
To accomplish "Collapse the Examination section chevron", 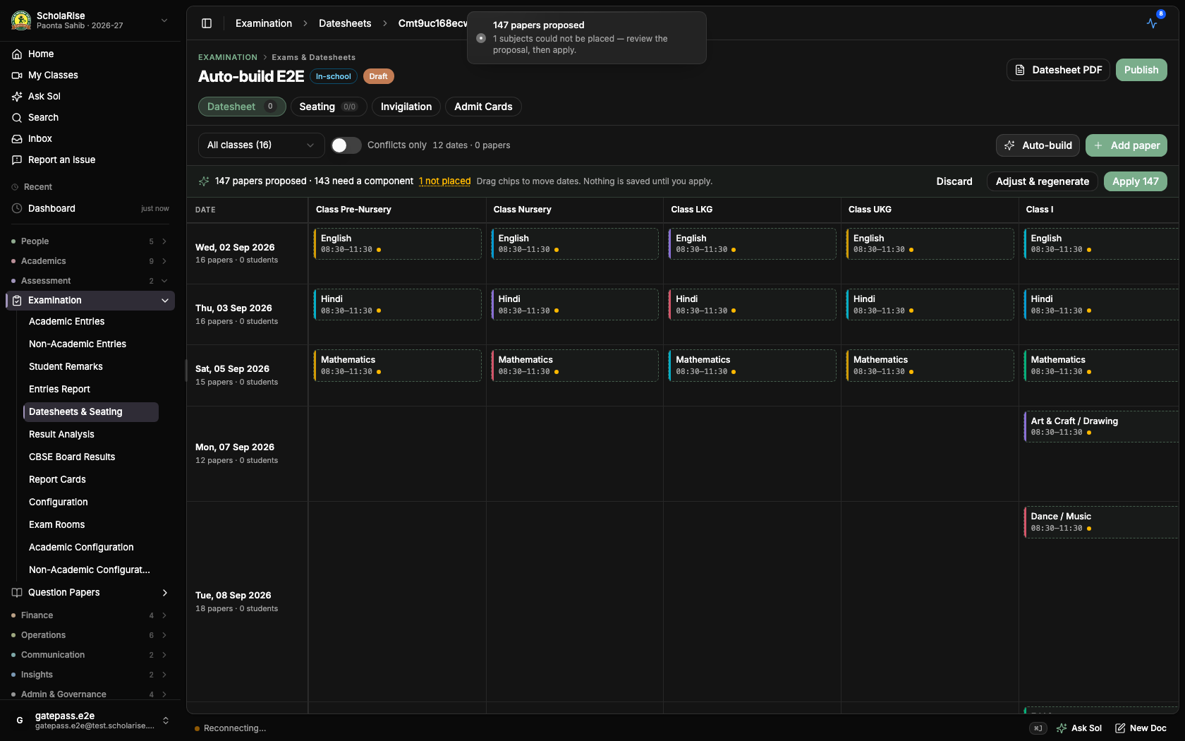I will coord(165,300).
